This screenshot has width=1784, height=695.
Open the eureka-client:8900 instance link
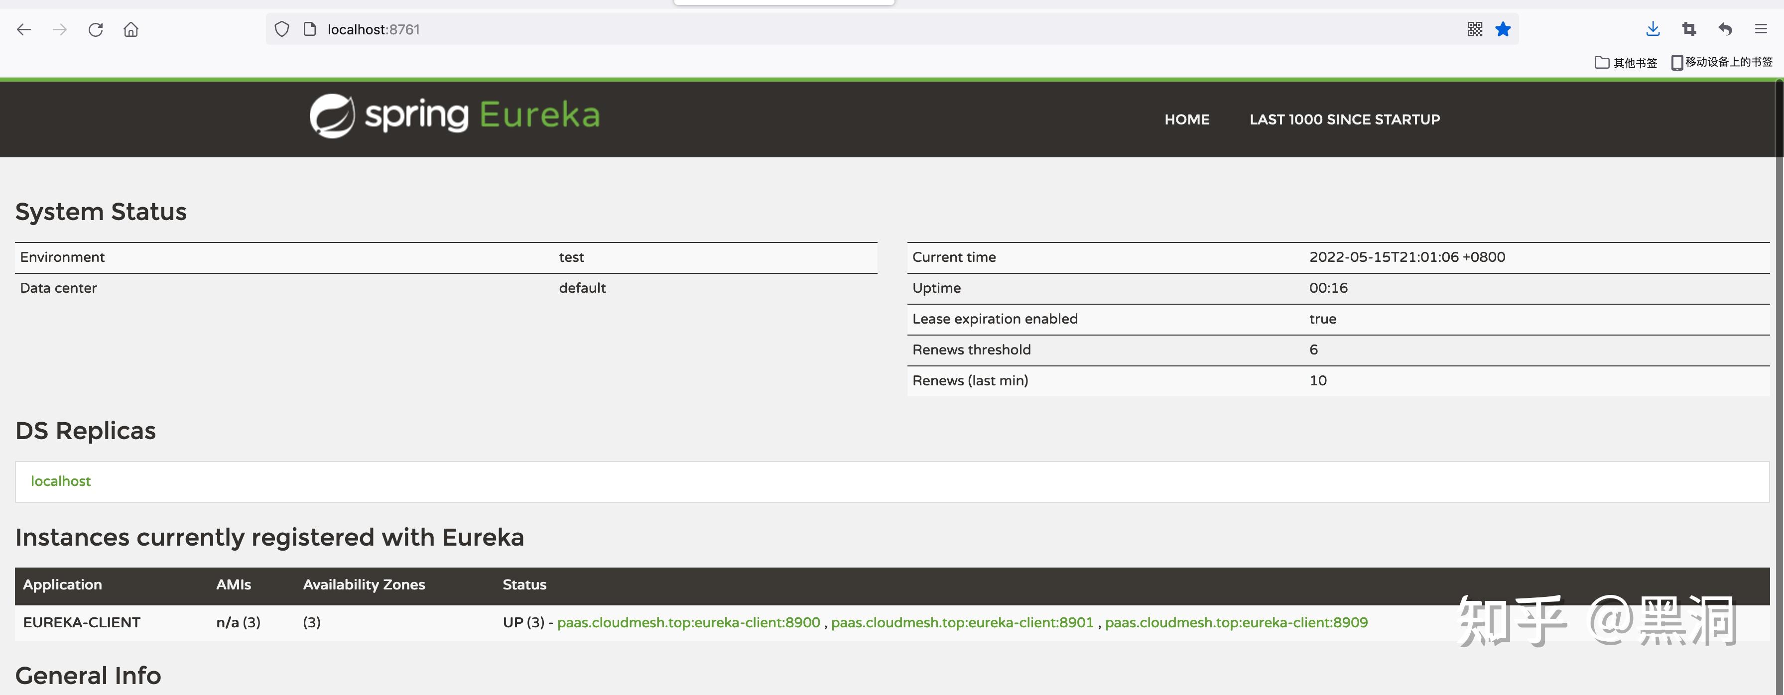tap(688, 622)
